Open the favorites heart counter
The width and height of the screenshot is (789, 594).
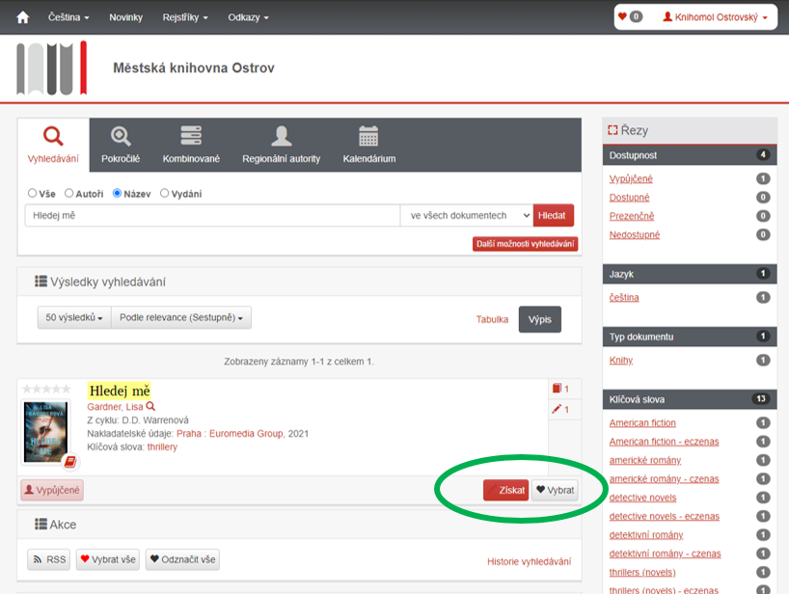point(629,17)
